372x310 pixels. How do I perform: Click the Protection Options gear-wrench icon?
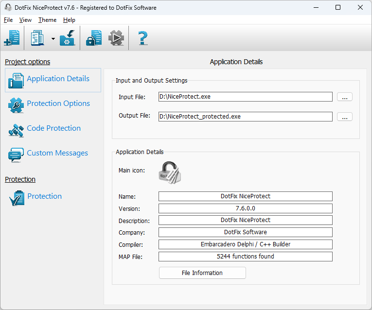pyautogui.click(x=16, y=105)
